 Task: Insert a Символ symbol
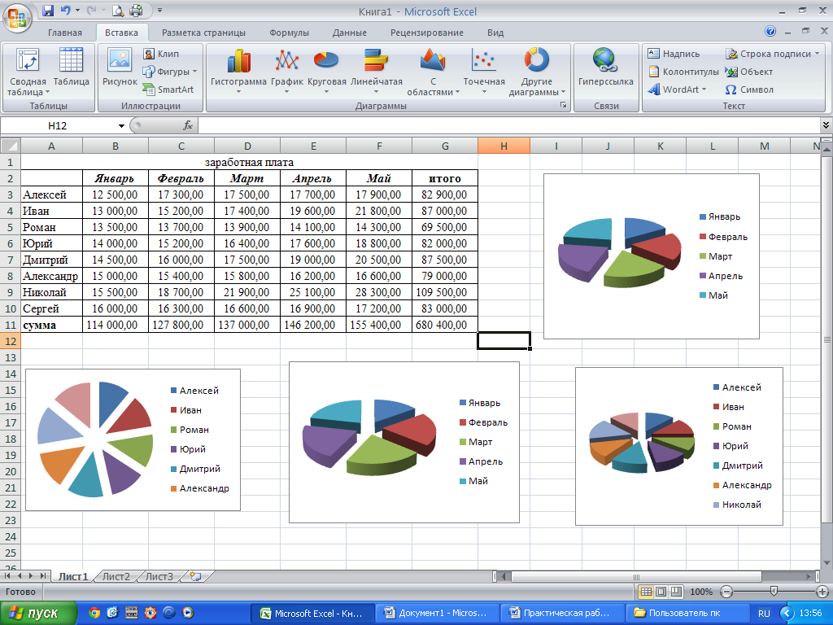pyautogui.click(x=749, y=90)
